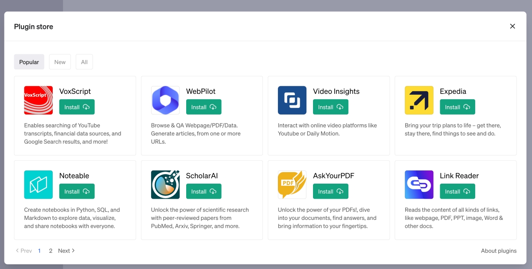Screen dimensions: 532x269
Task: Click the Video Insights plugin icon
Action: pyautogui.click(x=292, y=100)
